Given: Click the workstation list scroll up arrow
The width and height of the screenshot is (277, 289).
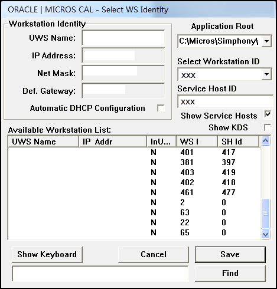Looking at the screenshot, I should click(266, 141).
